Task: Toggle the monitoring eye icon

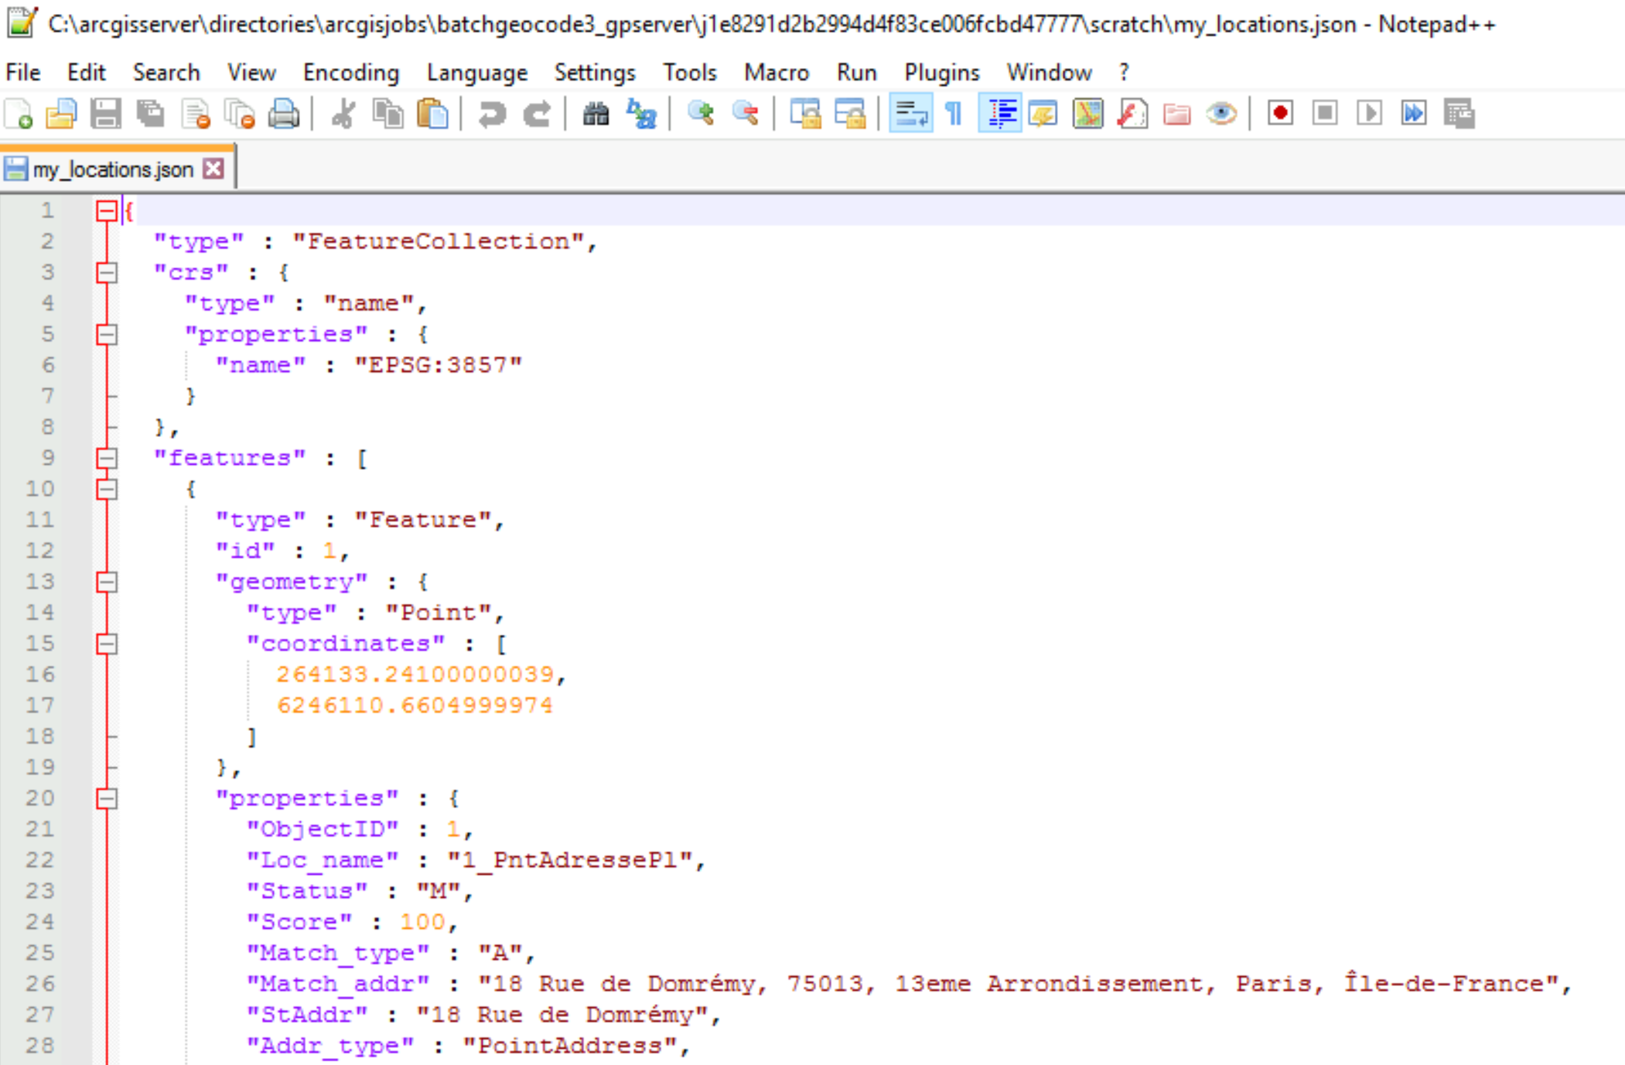Action: (x=1221, y=114)
